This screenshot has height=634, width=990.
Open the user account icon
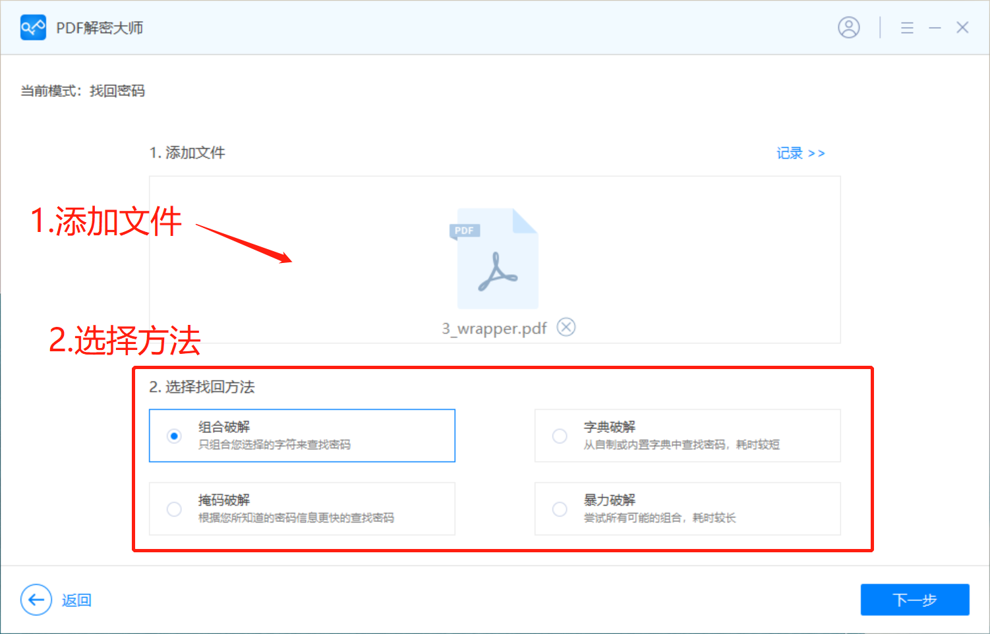[849, 27]
